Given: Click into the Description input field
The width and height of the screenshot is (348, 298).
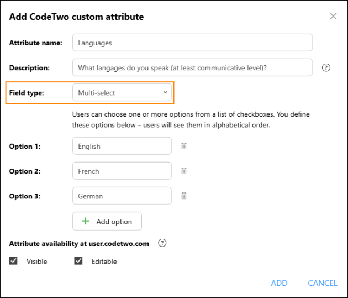Looking at the screenshot, I should pos(192,67).
